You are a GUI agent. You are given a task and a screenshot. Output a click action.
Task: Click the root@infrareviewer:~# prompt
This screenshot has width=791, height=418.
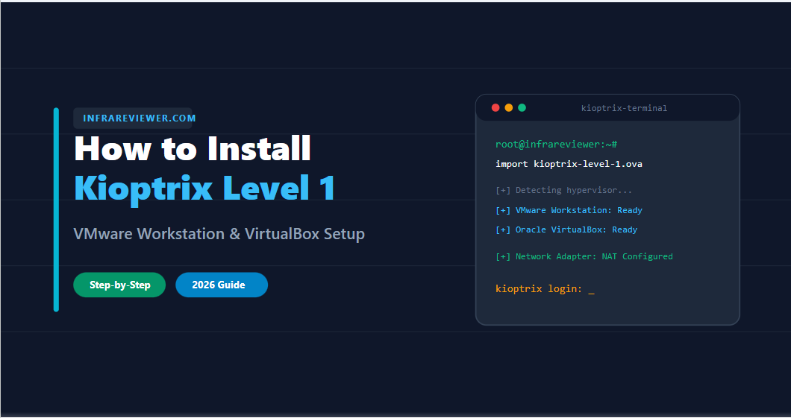pos(557,145)
